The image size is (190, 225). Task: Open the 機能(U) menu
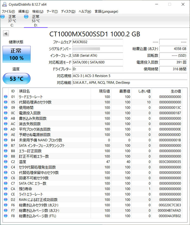tap(38, 11)
